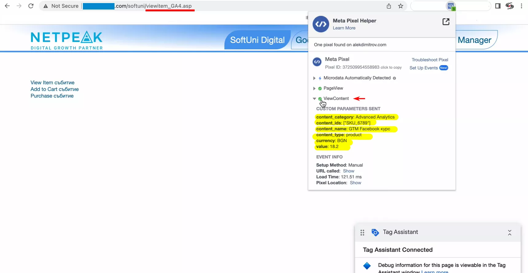
Task: Share this page via the share icon
Action: [389, 6]
